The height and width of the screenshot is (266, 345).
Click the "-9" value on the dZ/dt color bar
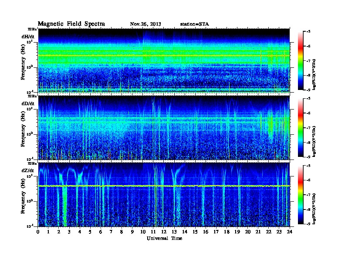coord(308,224)
